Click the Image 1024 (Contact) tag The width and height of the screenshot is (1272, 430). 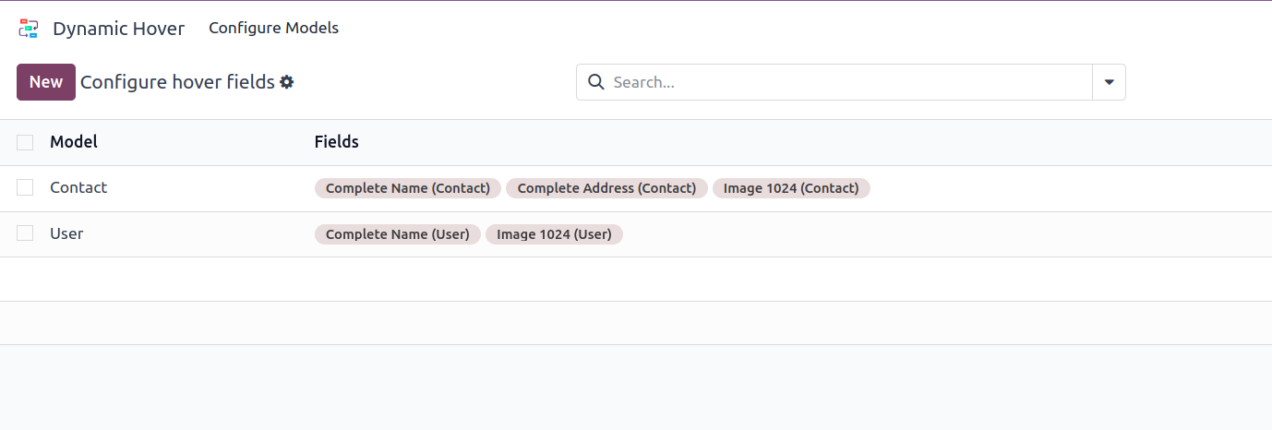(791, 188)
